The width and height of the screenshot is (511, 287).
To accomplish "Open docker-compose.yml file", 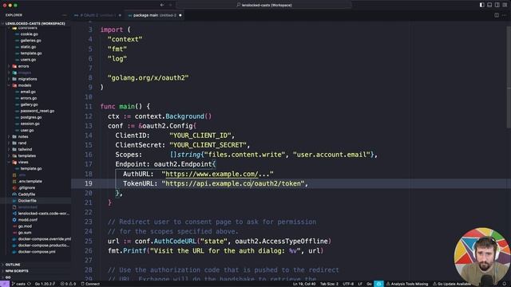I will click(x=37, y=252).
